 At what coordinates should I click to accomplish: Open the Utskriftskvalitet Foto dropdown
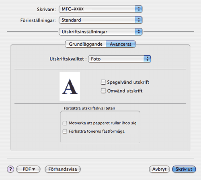(x=119, y=59)
